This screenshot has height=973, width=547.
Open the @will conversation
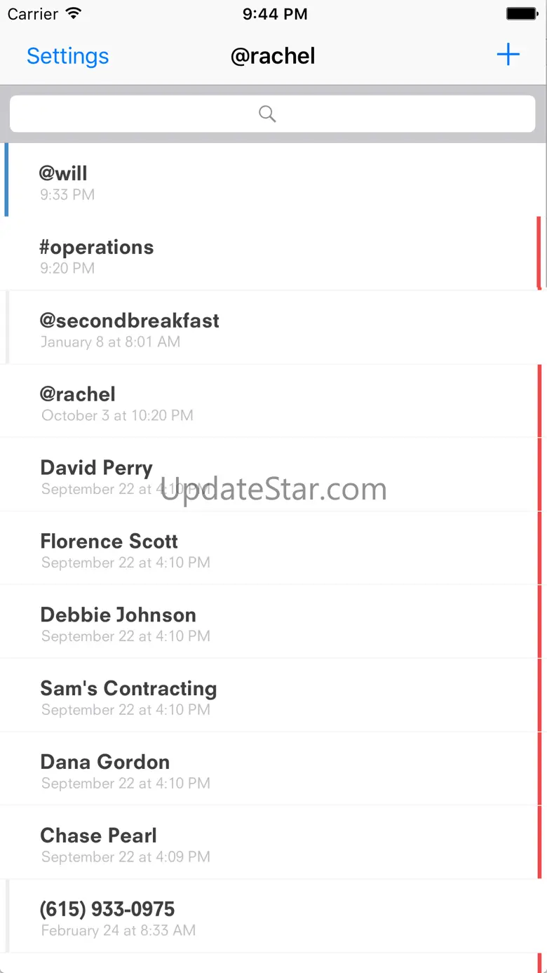click(273, 181)
